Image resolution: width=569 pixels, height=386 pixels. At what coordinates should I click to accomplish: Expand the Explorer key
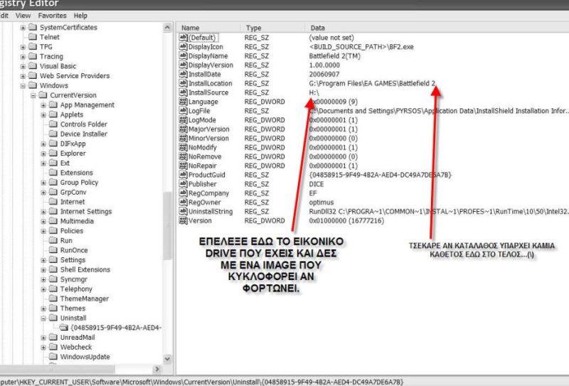tap(43, 154)
